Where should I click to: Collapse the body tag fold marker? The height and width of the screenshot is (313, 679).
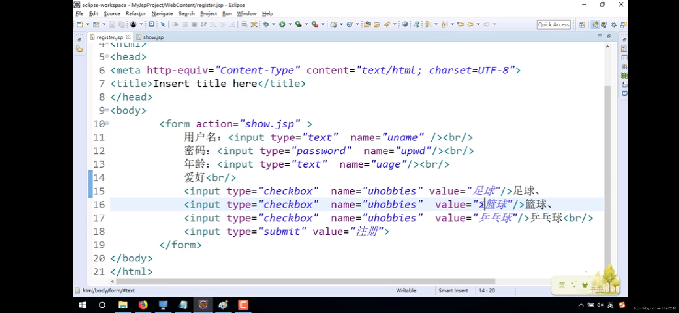click(x=107, y=110)
